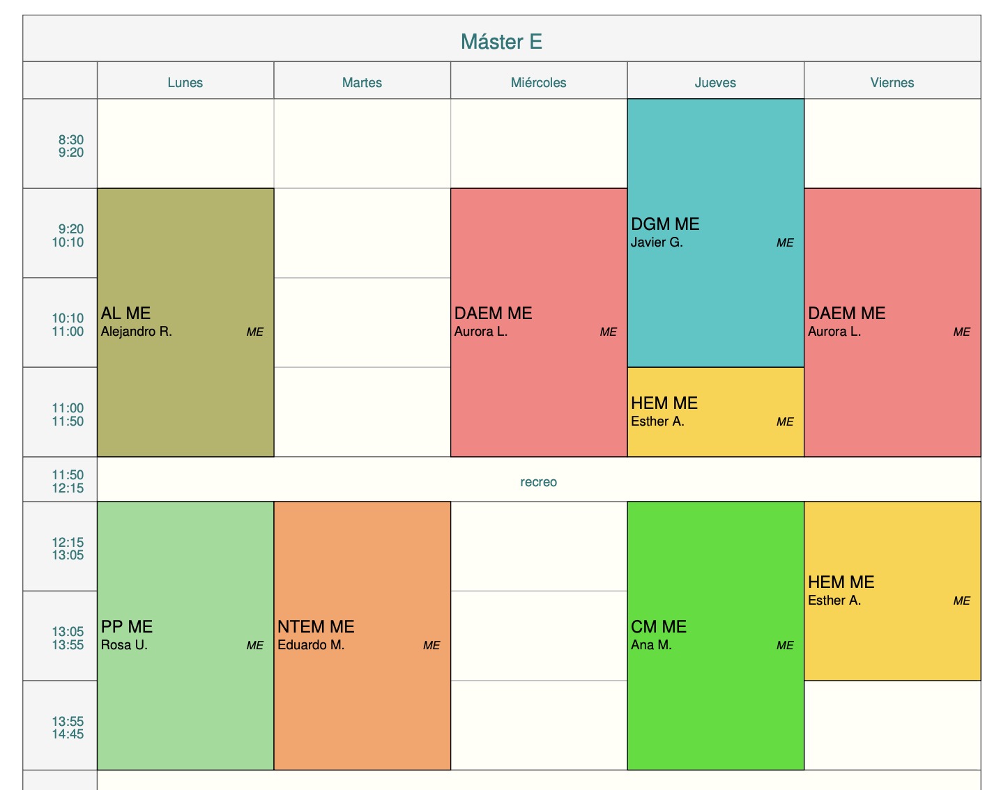Select the DGM ME block by Javier G.
1001x790 pixels.
point(715,233)
